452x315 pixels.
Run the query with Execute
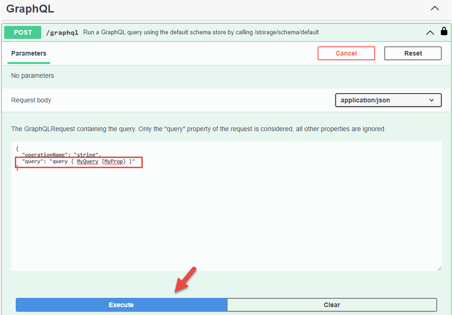pos(121,305)
